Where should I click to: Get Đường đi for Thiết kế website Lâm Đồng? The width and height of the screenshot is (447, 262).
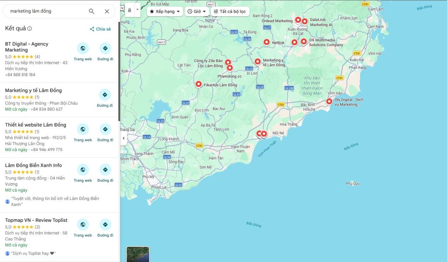(x=105, y=133)
